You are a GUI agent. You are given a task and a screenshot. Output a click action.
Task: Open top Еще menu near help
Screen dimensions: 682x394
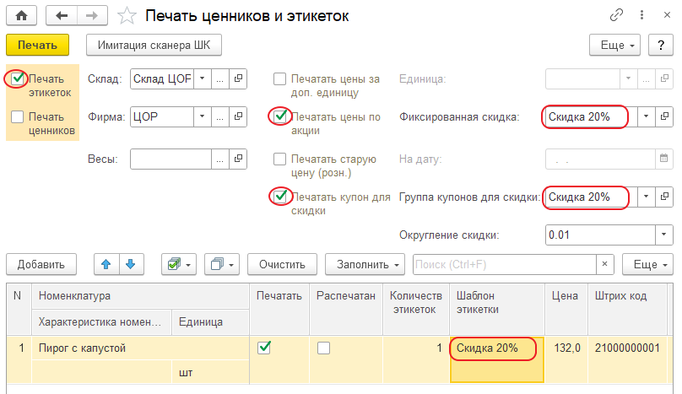coord(615,45)
